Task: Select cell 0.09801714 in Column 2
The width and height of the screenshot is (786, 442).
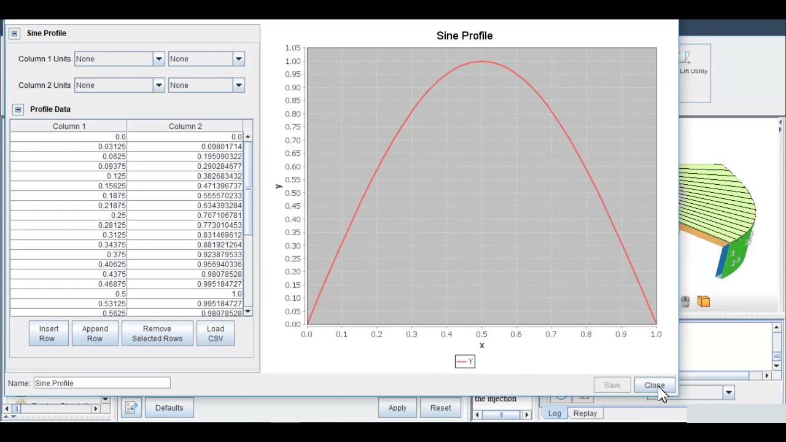Action: pos(185,147)
